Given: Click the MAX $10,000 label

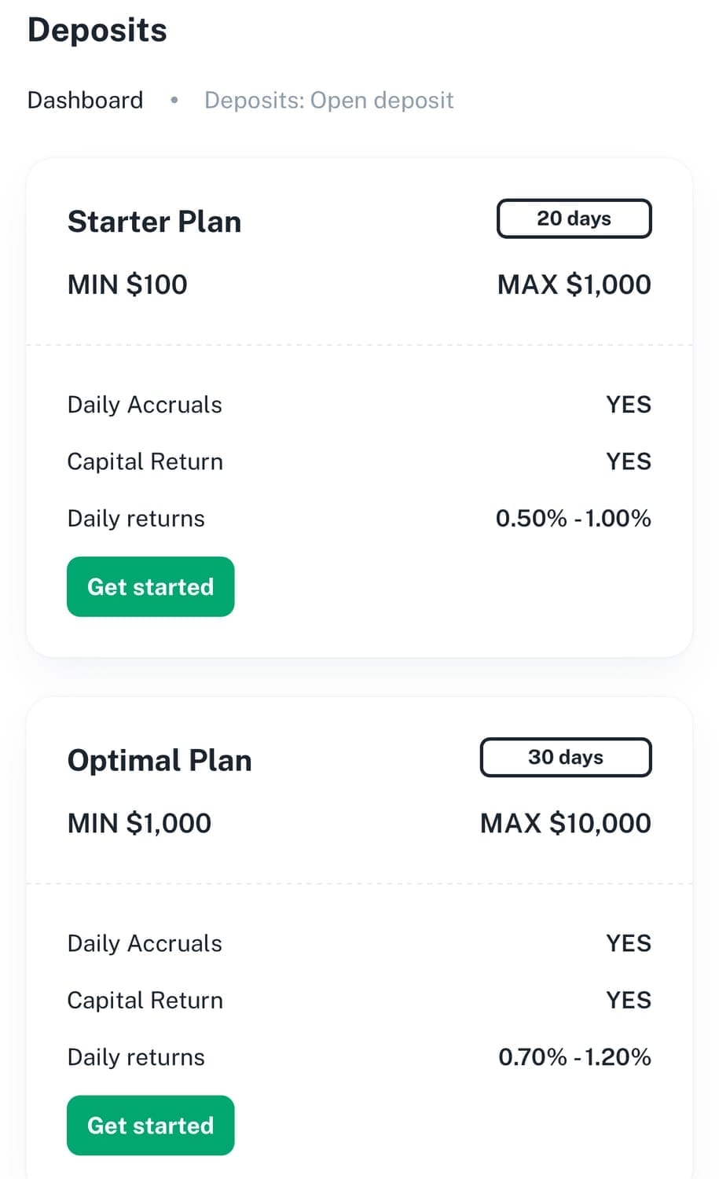Looking at the screenshot, I should click(565, 823).
